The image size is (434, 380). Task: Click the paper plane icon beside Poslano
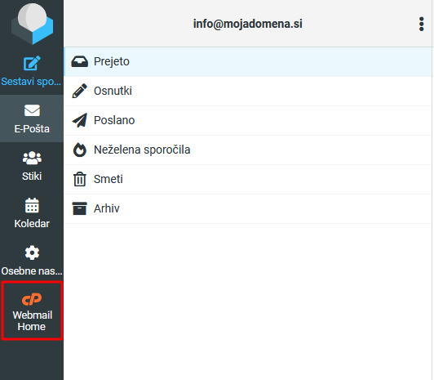tap(80, 120)
